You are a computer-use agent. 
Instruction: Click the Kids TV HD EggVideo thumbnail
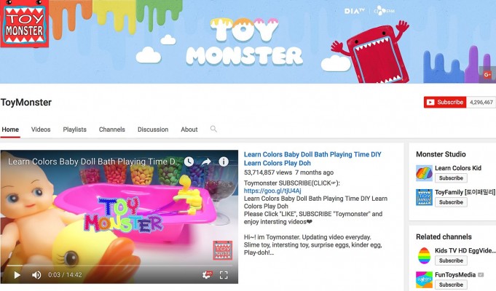424,255
